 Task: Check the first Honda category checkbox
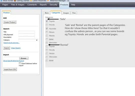point(47,25)
